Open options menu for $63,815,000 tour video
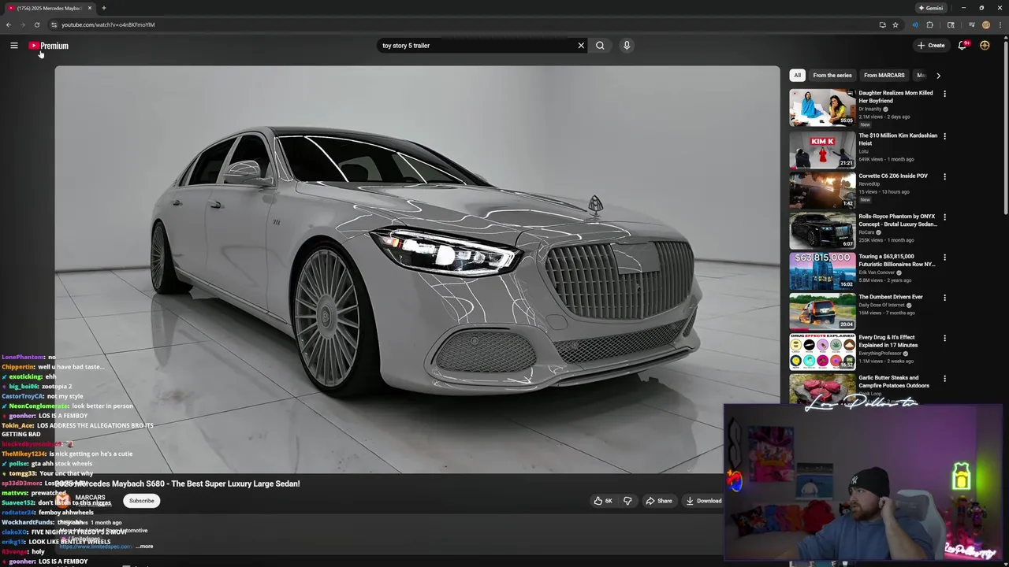Image resolution: width=1009 pixels, height=567 pixels. (x=944, y=258)
